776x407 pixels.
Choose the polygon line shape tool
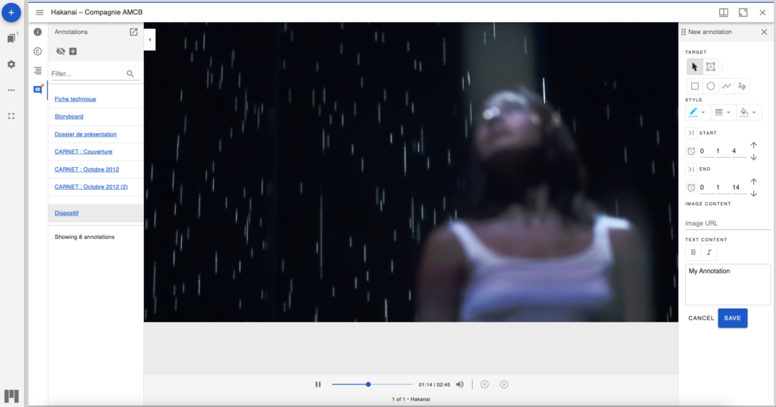coord(727,86)
